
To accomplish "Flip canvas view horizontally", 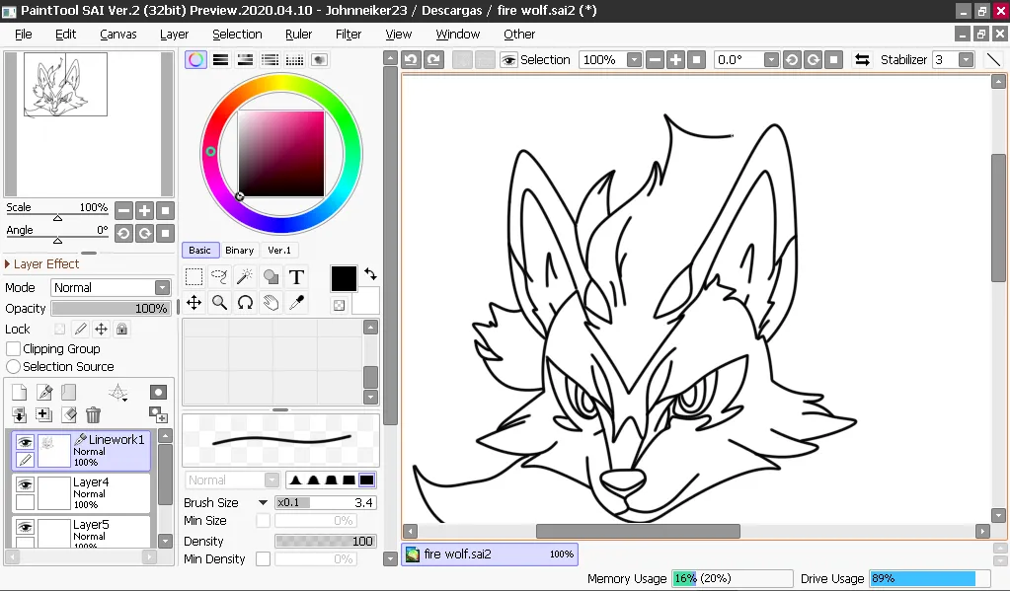I will point(862,60).
